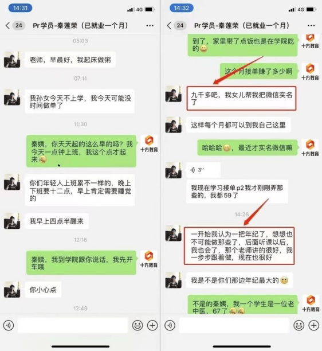The image size is (322, 351).
Task: Tap the back arrow in right chat
Action: 169,25
